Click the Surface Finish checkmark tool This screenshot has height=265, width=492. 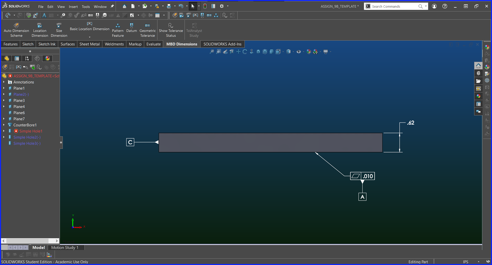[77, 15]
